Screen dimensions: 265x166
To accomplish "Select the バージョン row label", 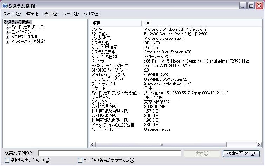I will point(99,34).
